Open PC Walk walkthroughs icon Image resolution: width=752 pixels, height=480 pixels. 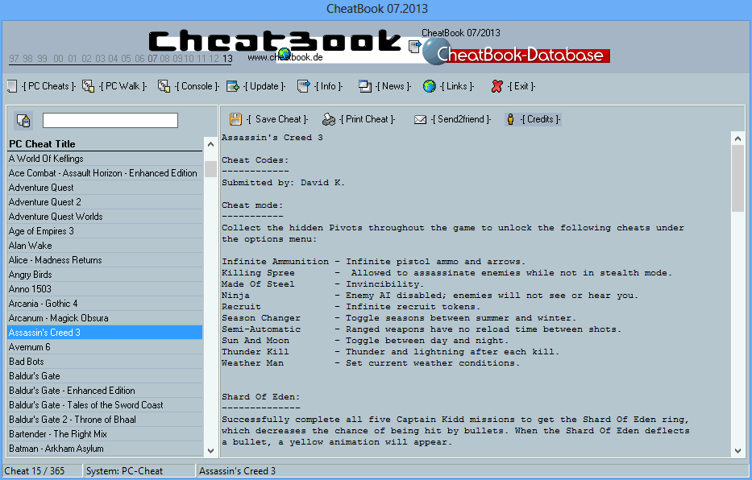[88, 86]
